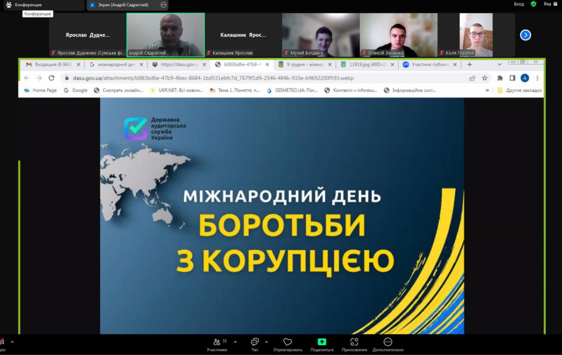Expand the arrow next to Chat

(x=266, y=342)
